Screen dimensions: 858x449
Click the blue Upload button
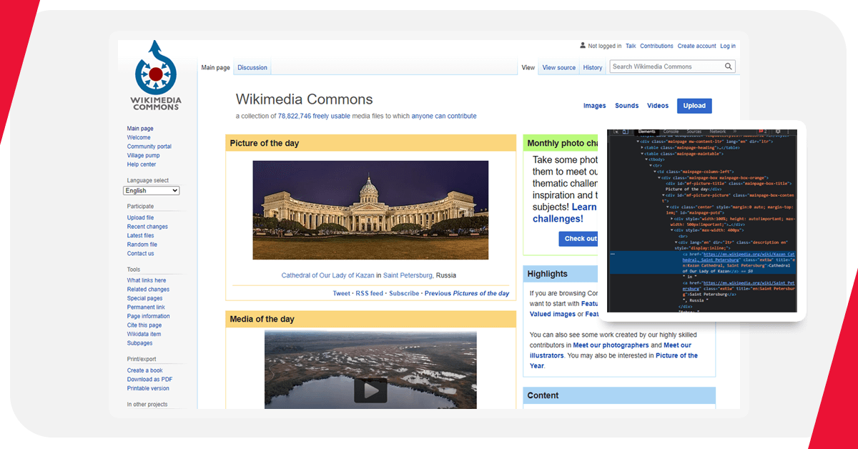[694, 106]
